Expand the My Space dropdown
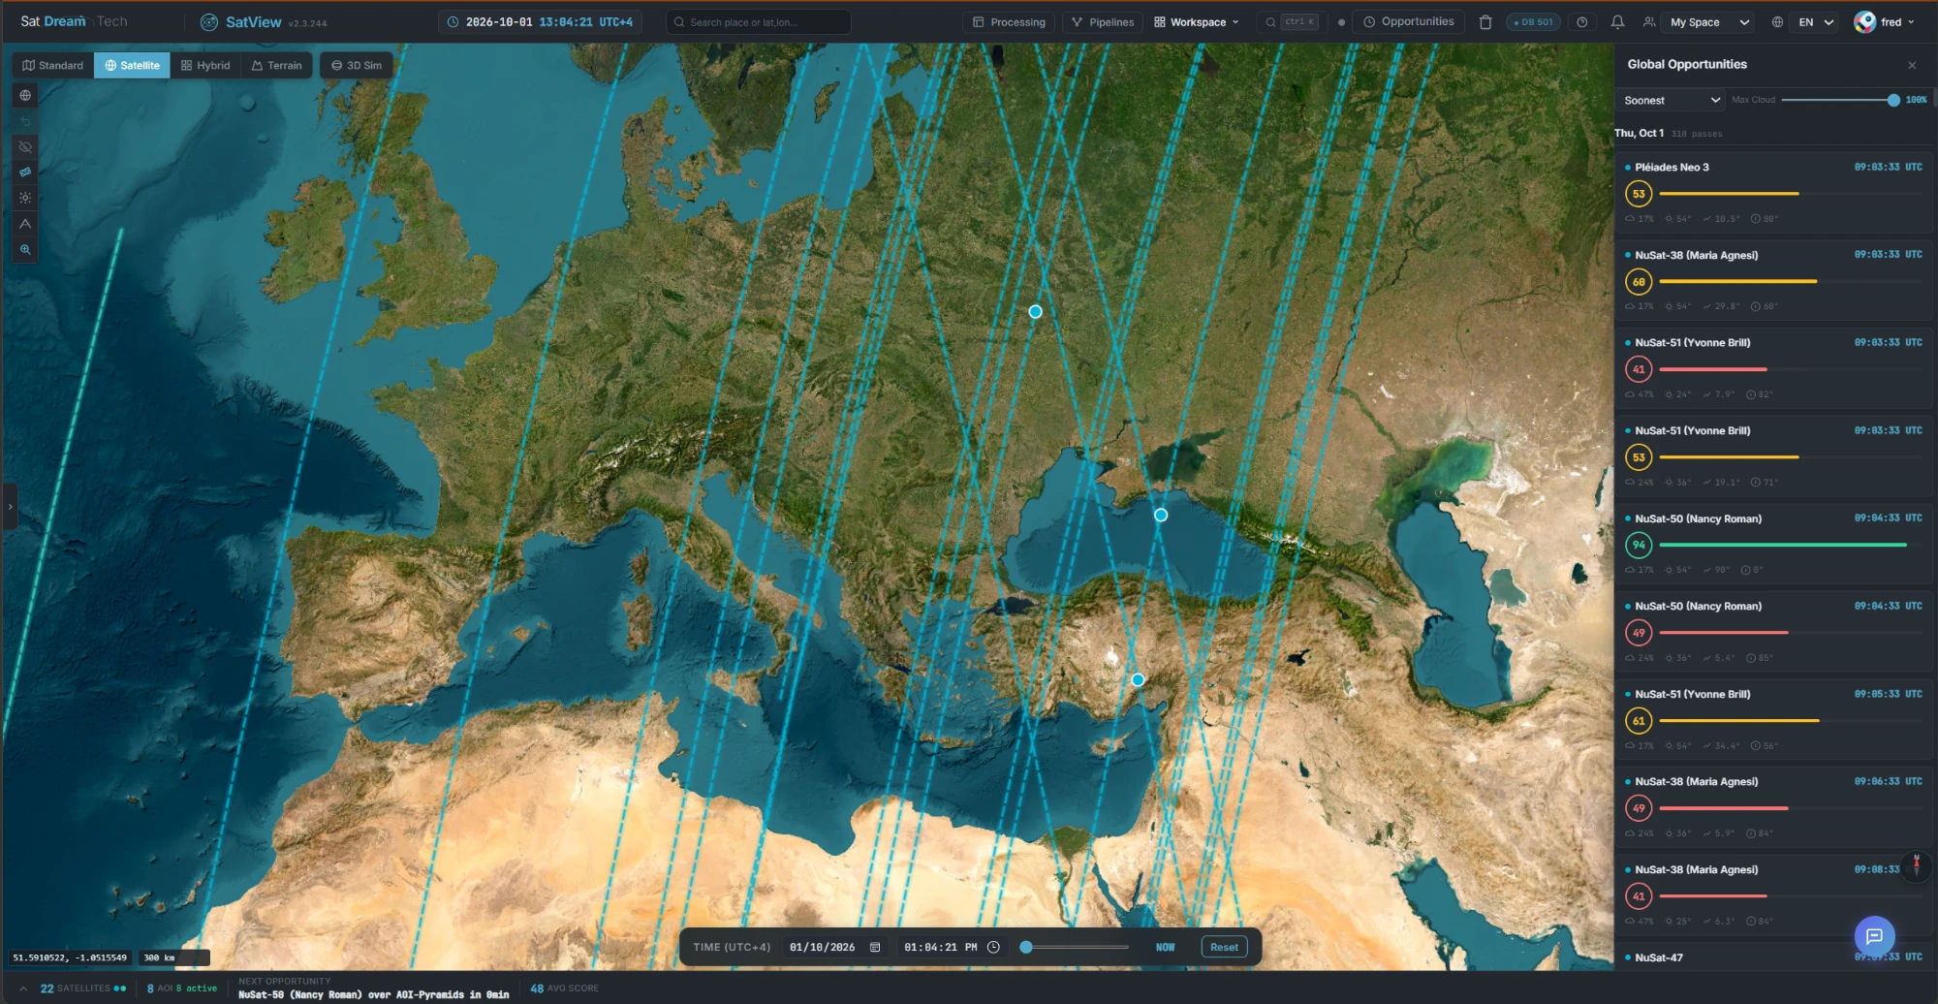Image resolution: width=1938 pixels, height=1004 pixels. [1709, 21]
